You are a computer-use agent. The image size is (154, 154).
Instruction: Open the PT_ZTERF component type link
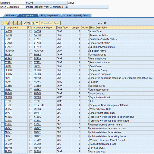[x=39, y=105]
